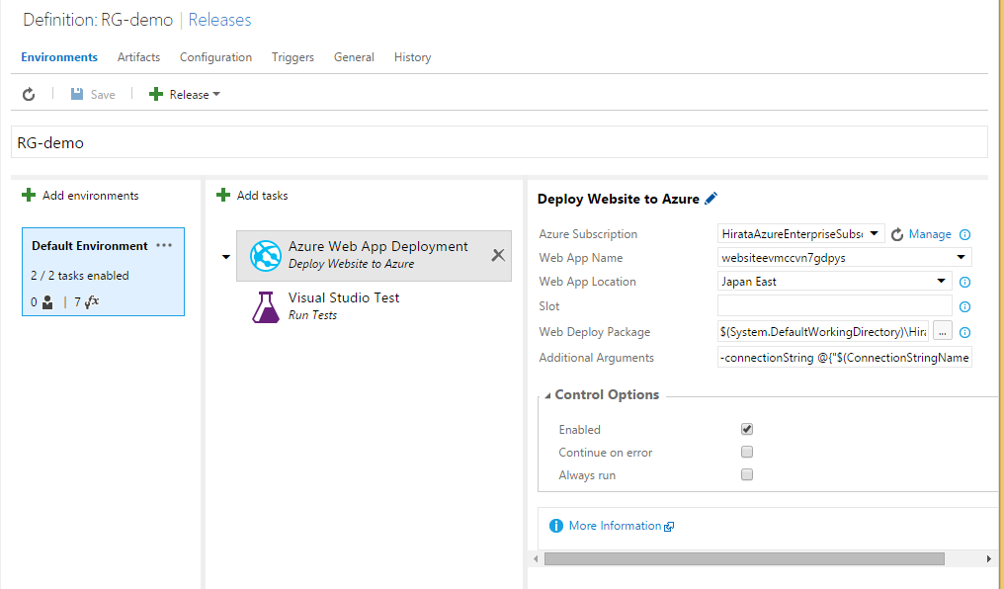Click the approvers person icon
1004x589 pixels.
click(47, 302)
